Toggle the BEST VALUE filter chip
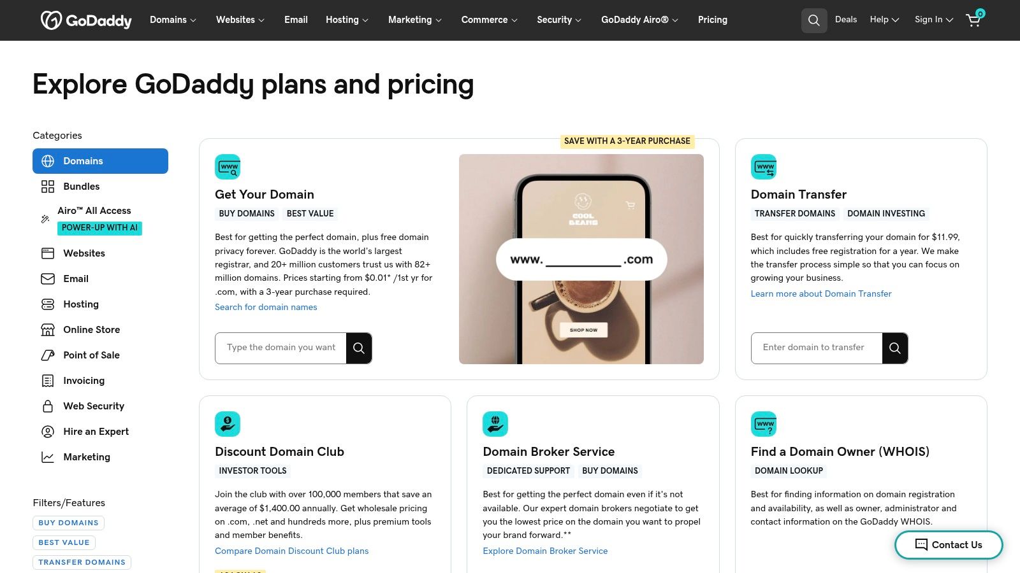 point(64,542)
